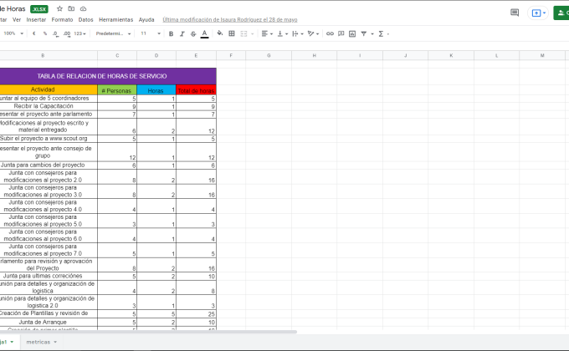Open the Ayuda menu
569x351 pixels.
click(x=146, y=19)
